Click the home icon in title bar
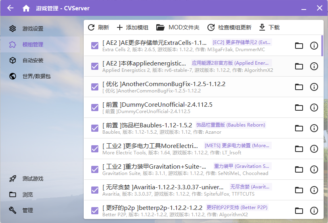 [x=26, y=8]
